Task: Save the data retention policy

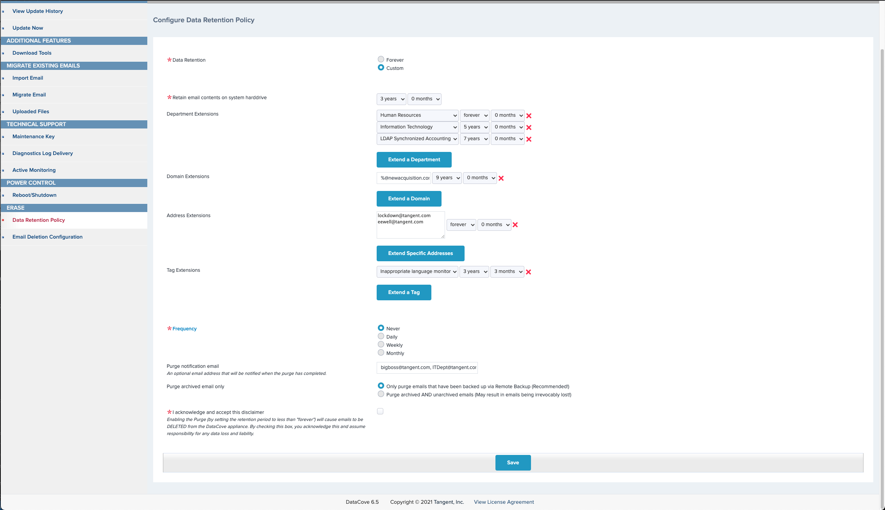Action: point(513,463)
